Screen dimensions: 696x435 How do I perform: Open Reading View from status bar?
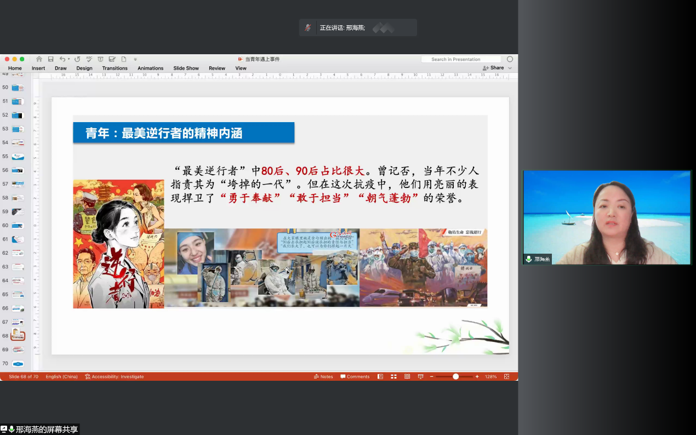tap(407, 376)
